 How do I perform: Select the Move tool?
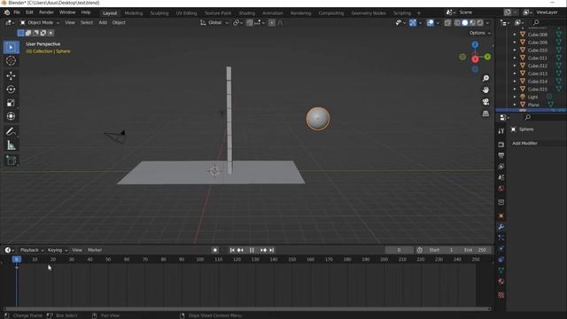[11, 75]
